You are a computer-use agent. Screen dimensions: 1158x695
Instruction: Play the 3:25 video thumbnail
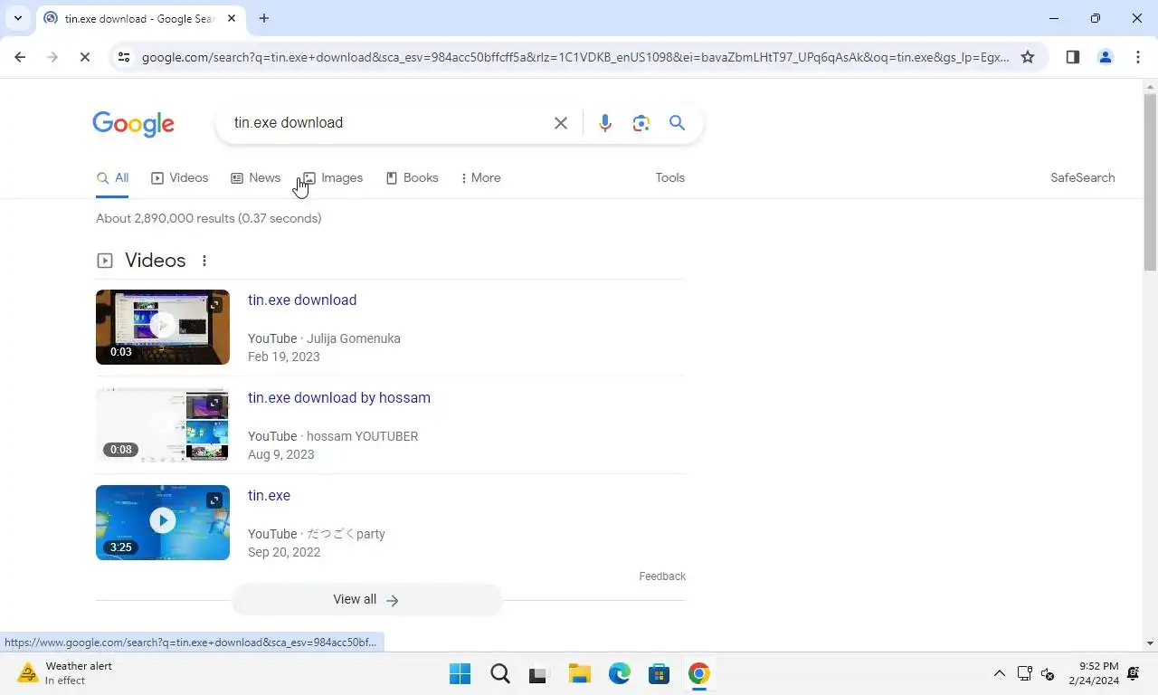[163, 522]
